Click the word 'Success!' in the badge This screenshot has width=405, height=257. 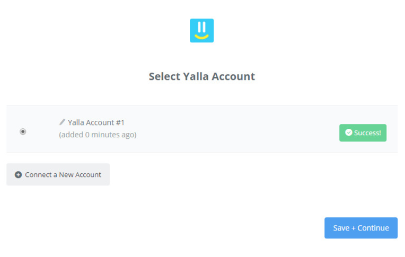[367, 133]
